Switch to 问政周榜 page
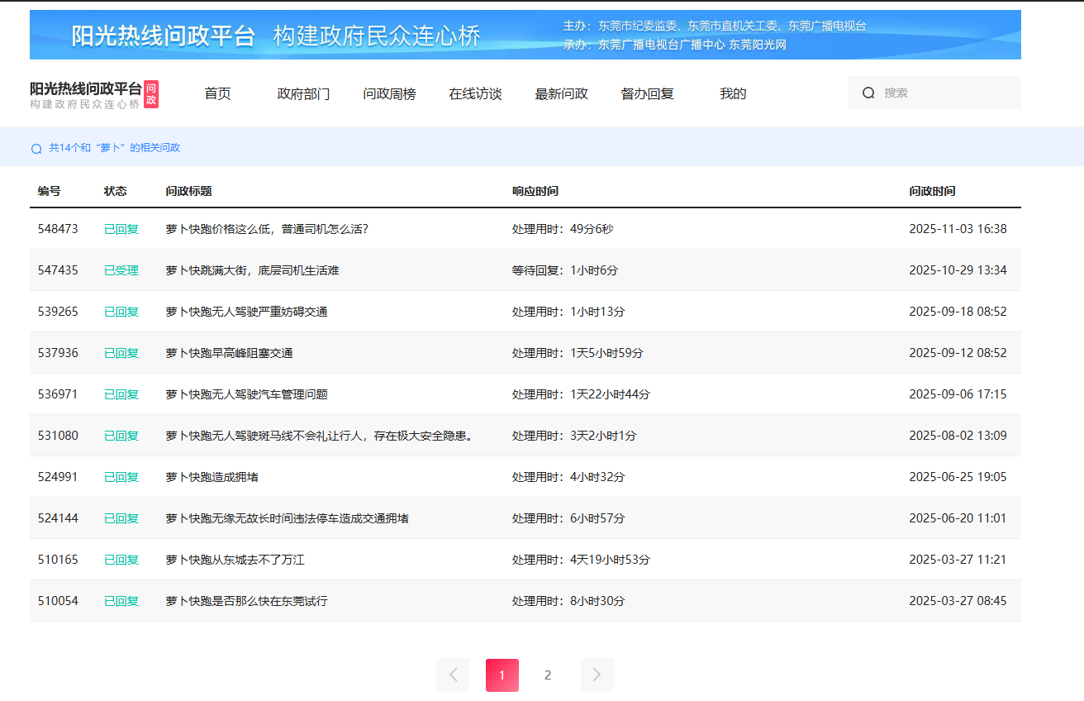Viewport: 1084px width, 701px height. click(389, 94)
